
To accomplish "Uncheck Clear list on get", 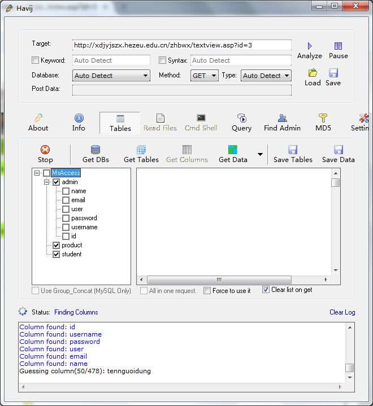I will pos(266,290).
